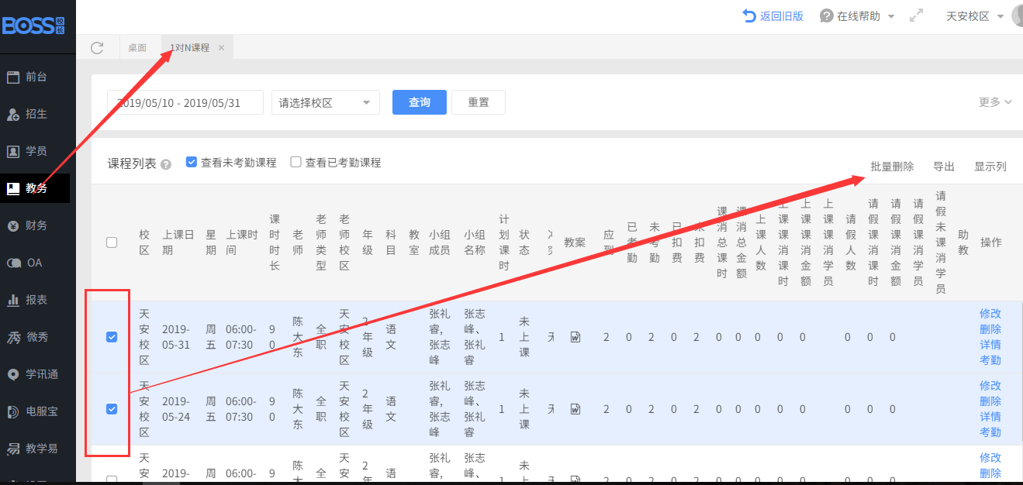Click 修改 for the 2019-05-24 course
The image size is (1023, 485).
990,386
